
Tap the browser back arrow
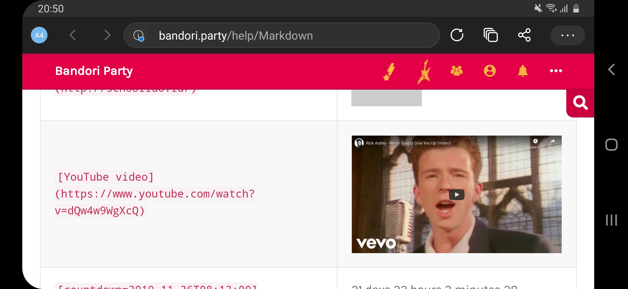point(73,35)
